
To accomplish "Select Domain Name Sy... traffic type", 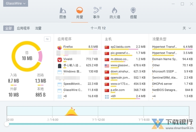I will pyautogui.click(x=172, y=60).
